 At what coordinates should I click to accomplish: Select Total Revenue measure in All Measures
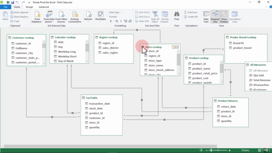pyautogui.click(x=262, y=80)
